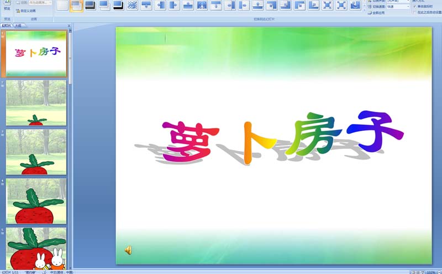Select slide 1 thumbnail with colorful title
442x274 pixels.
[x=36, y=53]
